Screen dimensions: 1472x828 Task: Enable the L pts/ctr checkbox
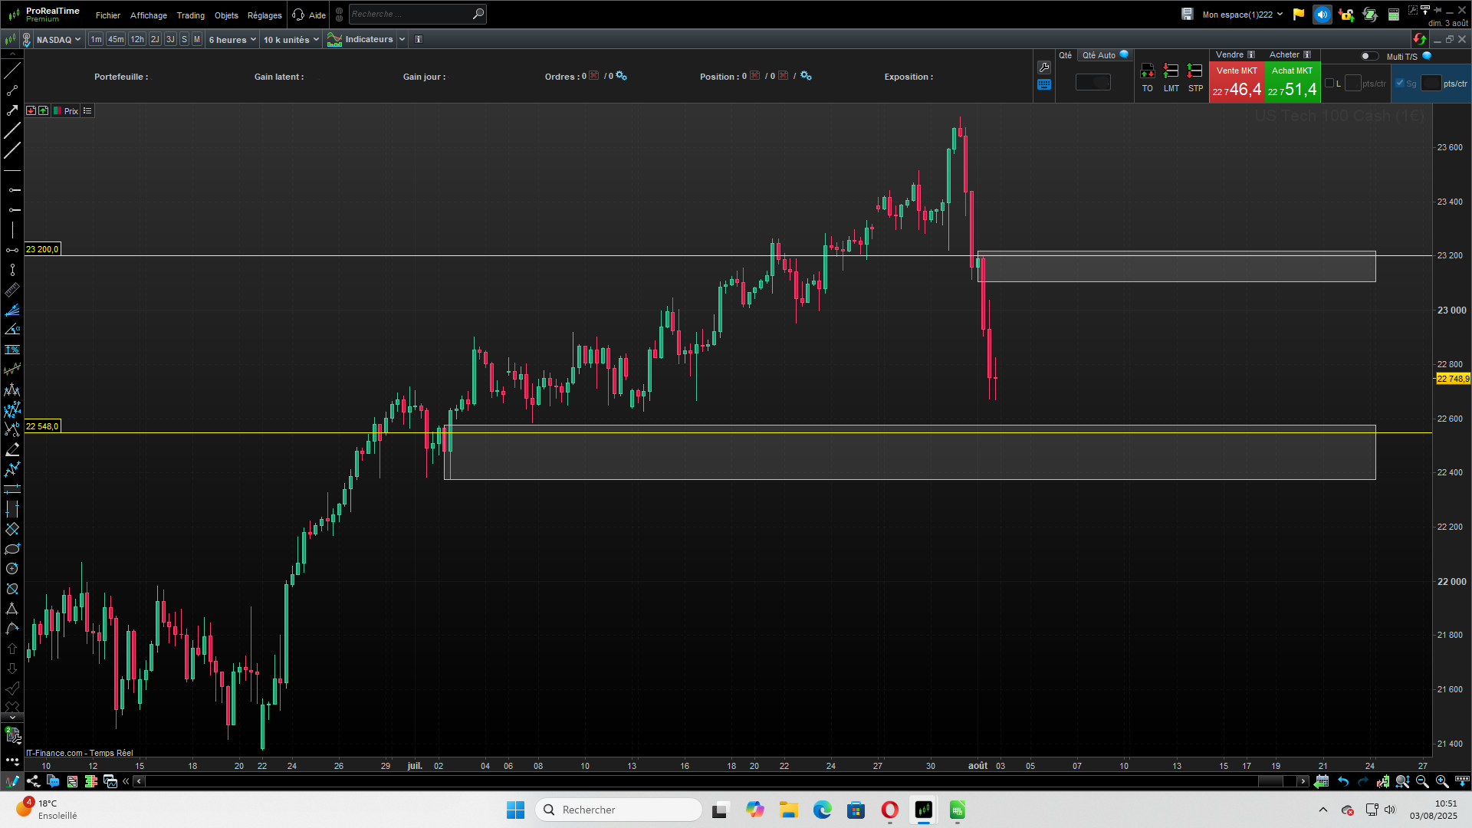1329,84
